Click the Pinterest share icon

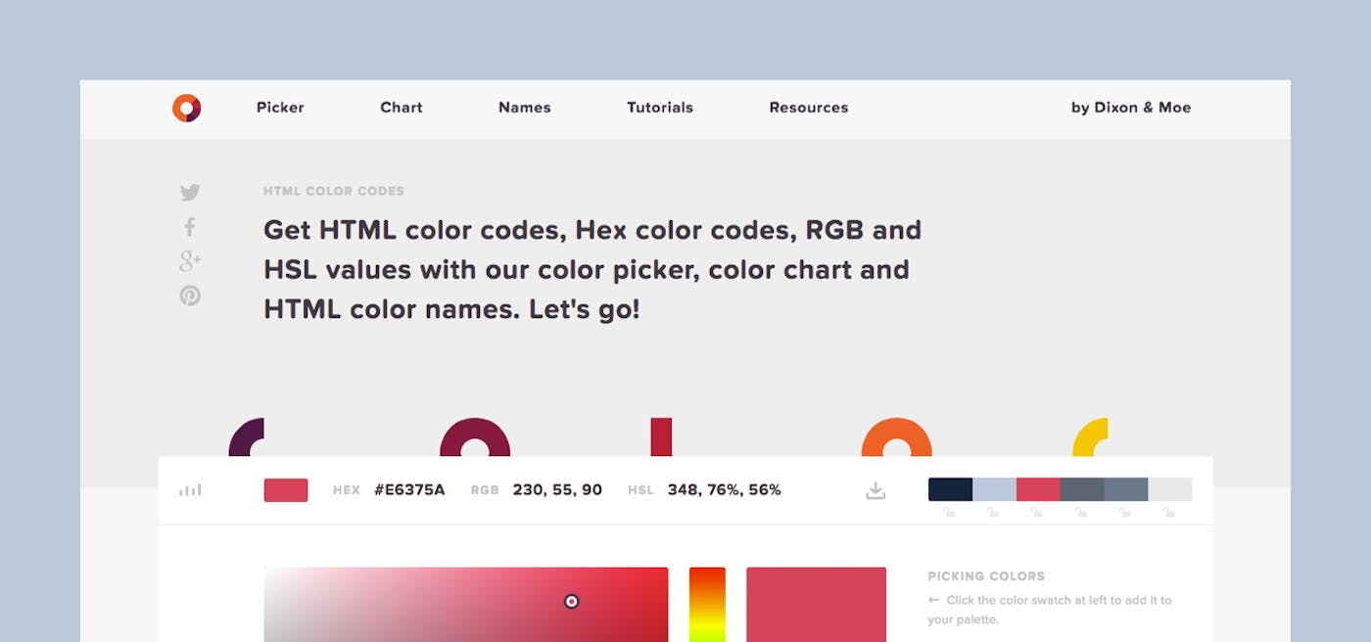(x=189, y=295)
